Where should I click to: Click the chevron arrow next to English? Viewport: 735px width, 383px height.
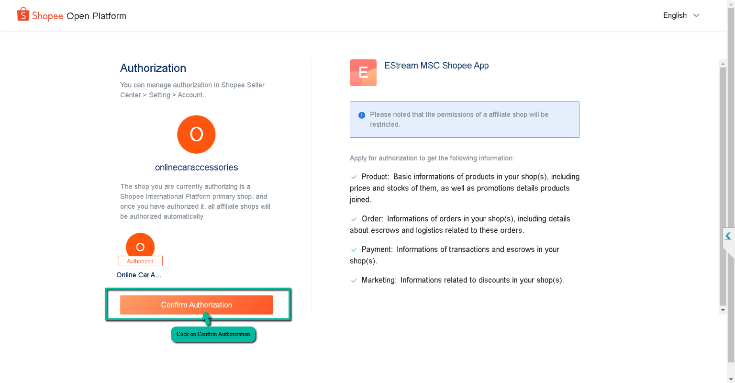click(x=696, y=15)
